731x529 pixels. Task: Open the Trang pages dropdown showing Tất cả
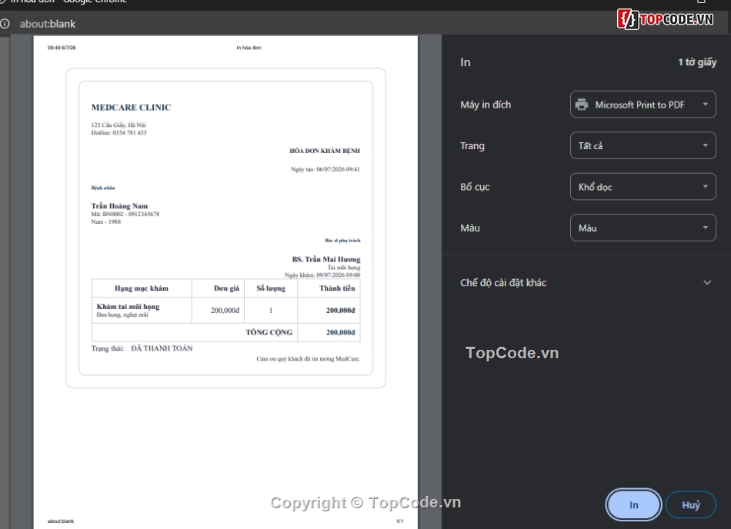tap(643, 146)
